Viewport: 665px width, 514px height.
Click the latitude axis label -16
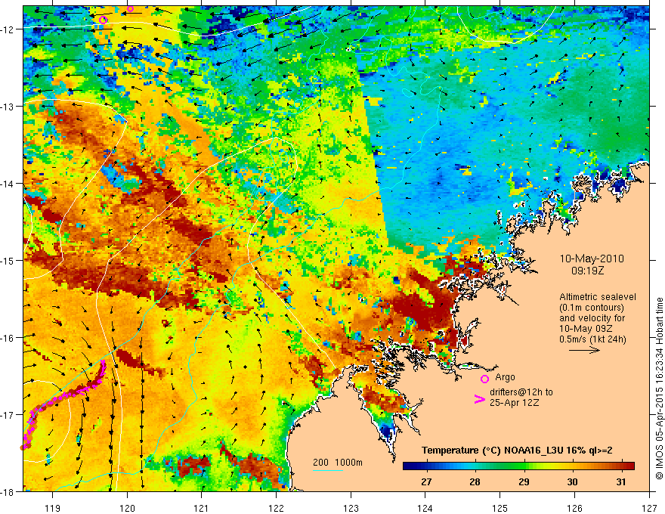coord(8,338)
